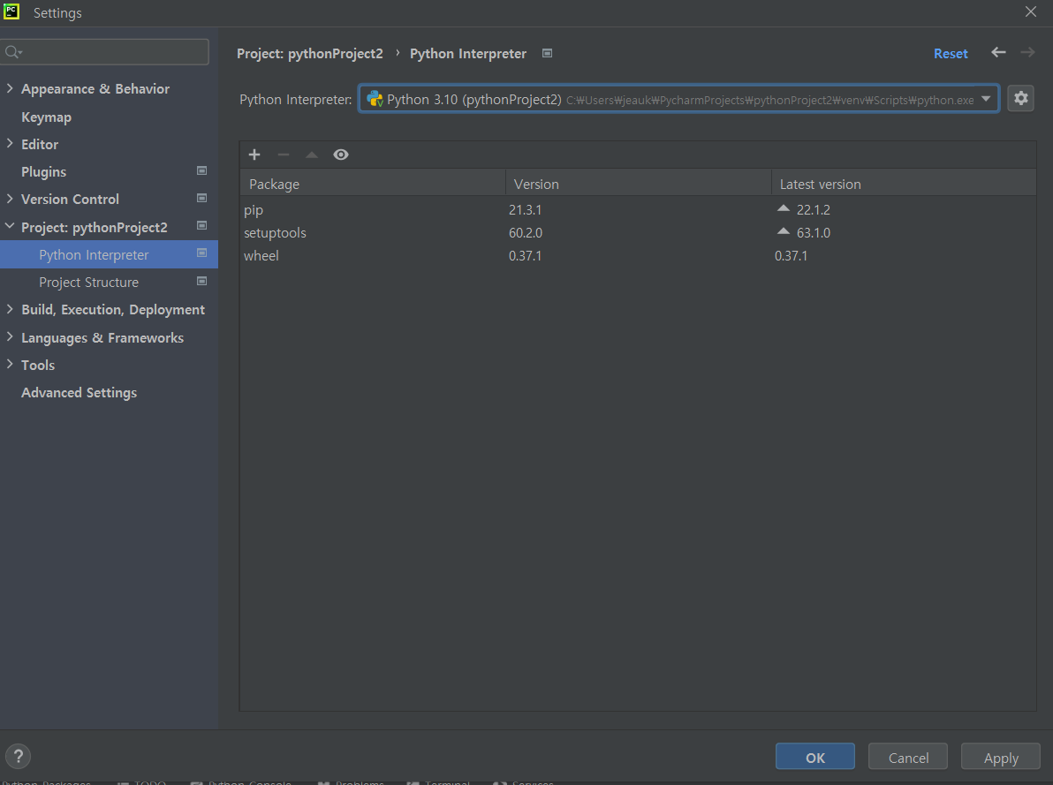Image resolution: width=1053 pixels, height=785 pixels.
Task: Click the search magnifier icon
Action: point(12,52)
